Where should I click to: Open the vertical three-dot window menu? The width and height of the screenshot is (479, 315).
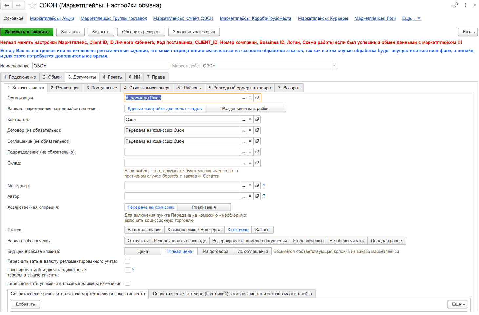coord(465,5)
